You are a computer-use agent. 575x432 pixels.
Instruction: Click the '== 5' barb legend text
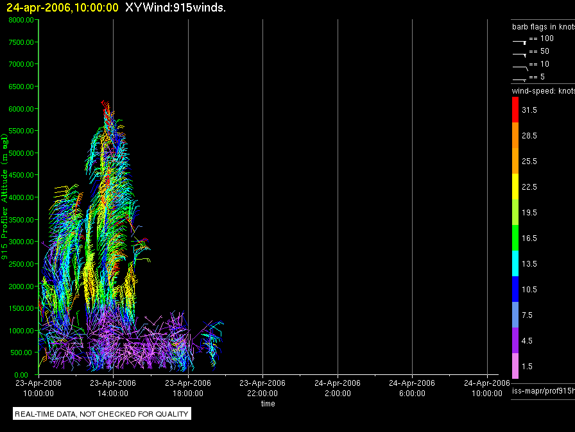[x=537, y=77]
